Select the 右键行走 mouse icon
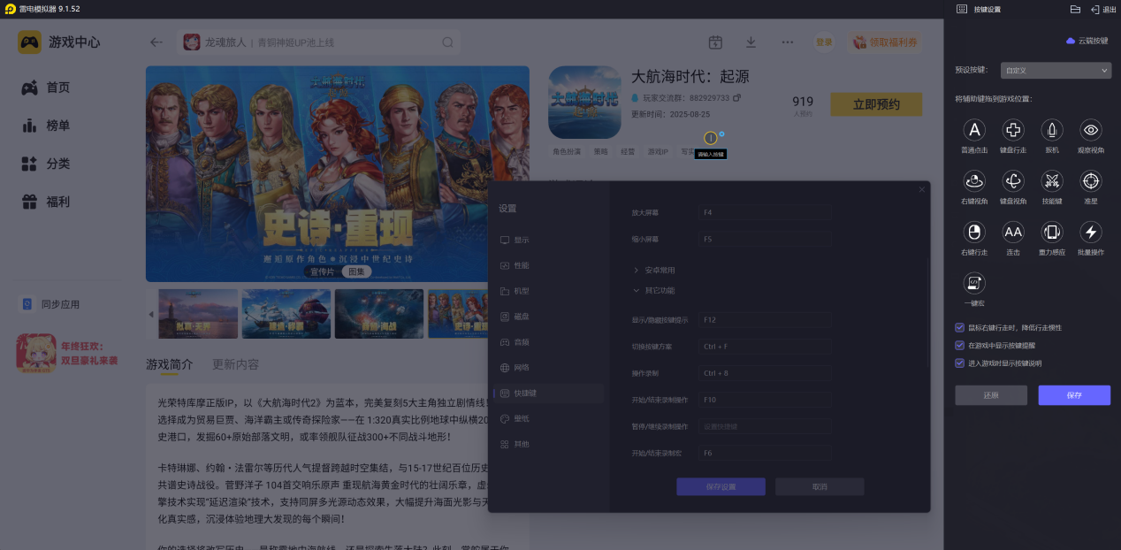This screenshot has width=1121, height=550. point(974,233)
